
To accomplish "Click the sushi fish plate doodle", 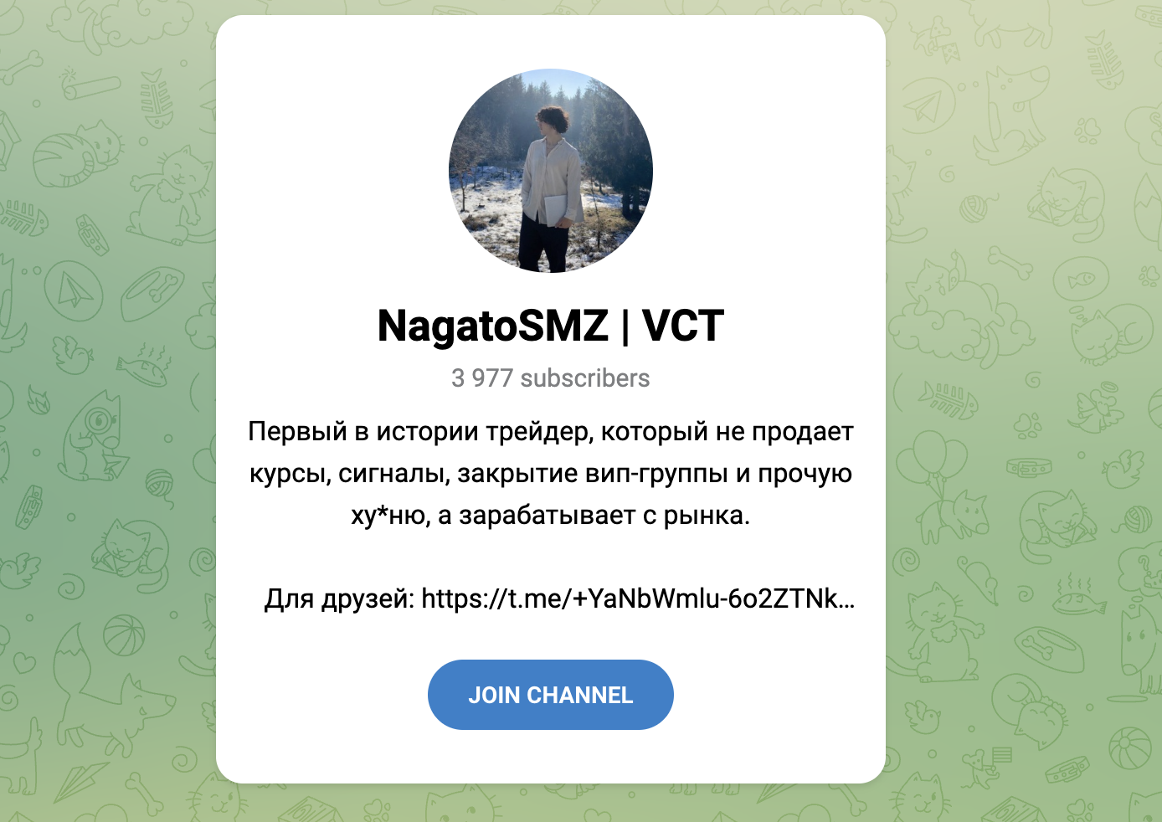I will 144,366.
